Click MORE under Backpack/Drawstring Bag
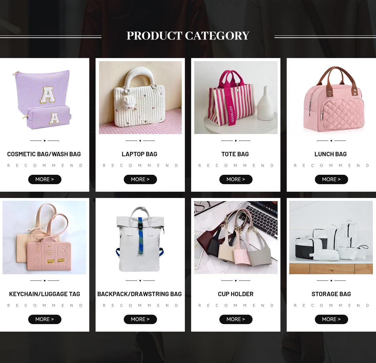The width and height of the screenshot is (376, 363). tap(140, 319)
